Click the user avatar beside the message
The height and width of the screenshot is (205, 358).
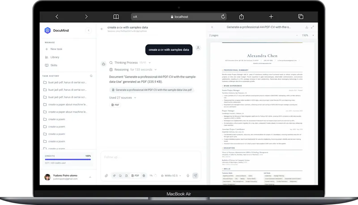click(x=198, y=48)
